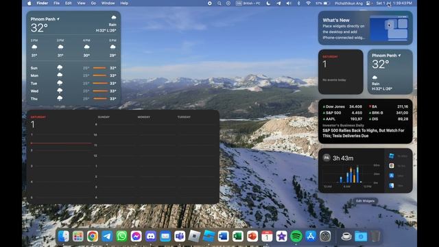This screenshot has height=247, width=439.
Task: Launch PowerPoint from the Dock
Action: point(252,236)
